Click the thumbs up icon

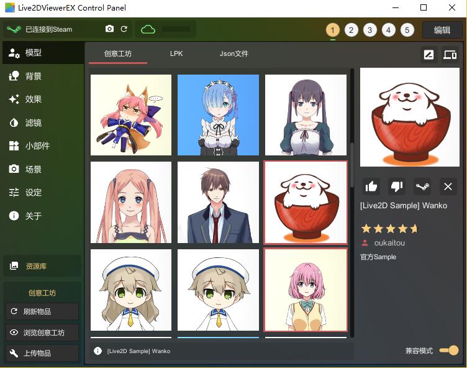tap(371, 186)
